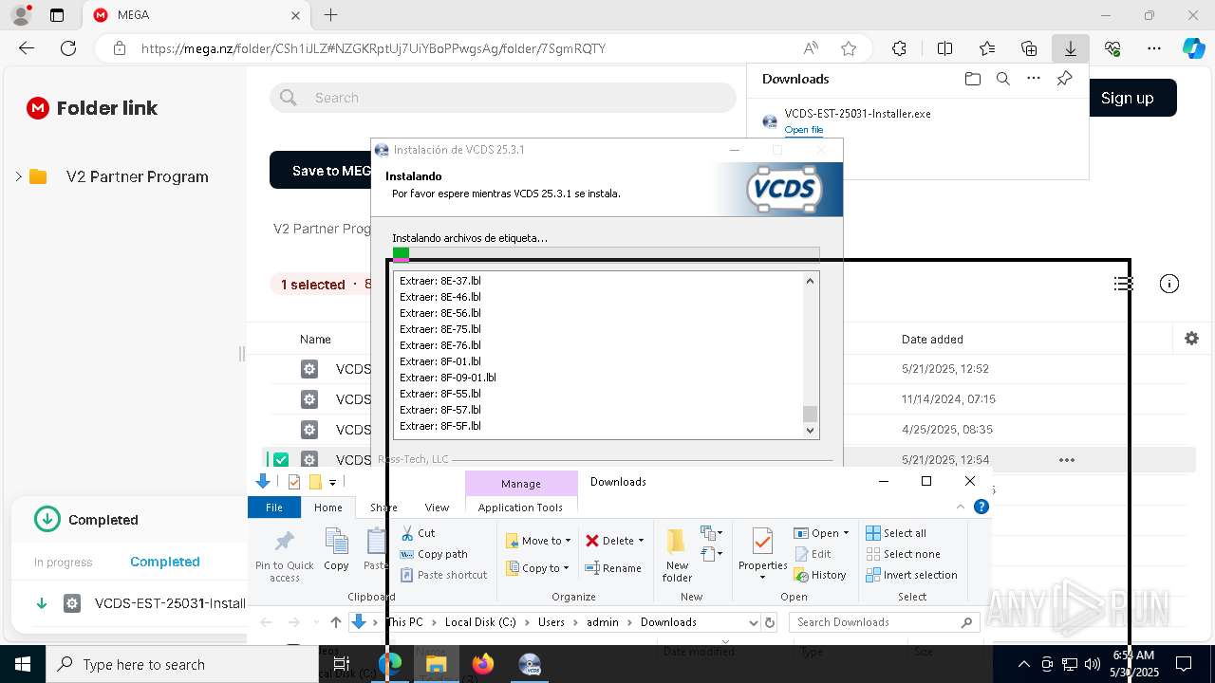Expand Explorer address bar history dropdown
The height and width of the screenshot is (683, 1215).
pyautogui.click(x=754, y=622)
